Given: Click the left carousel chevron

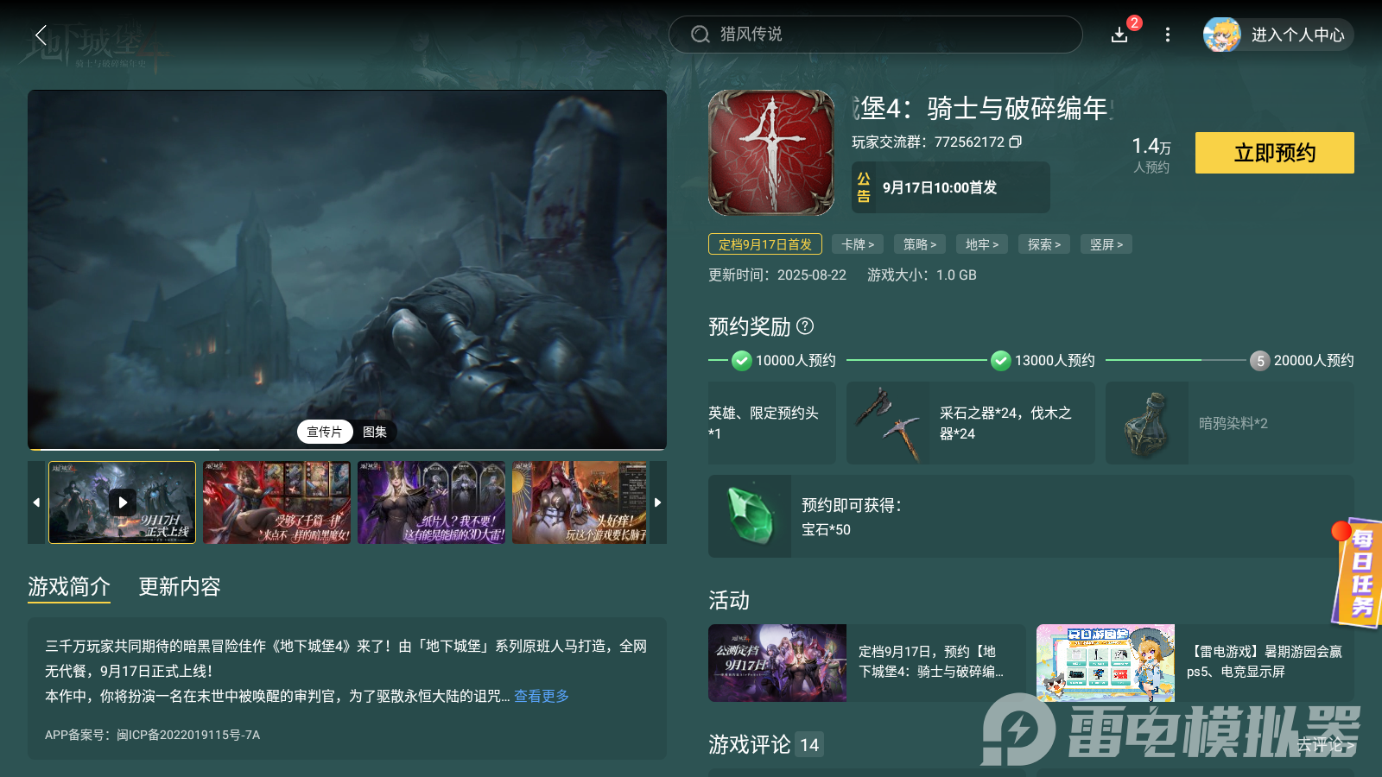Looking at the screenshot, I should (x=36, y=502).
